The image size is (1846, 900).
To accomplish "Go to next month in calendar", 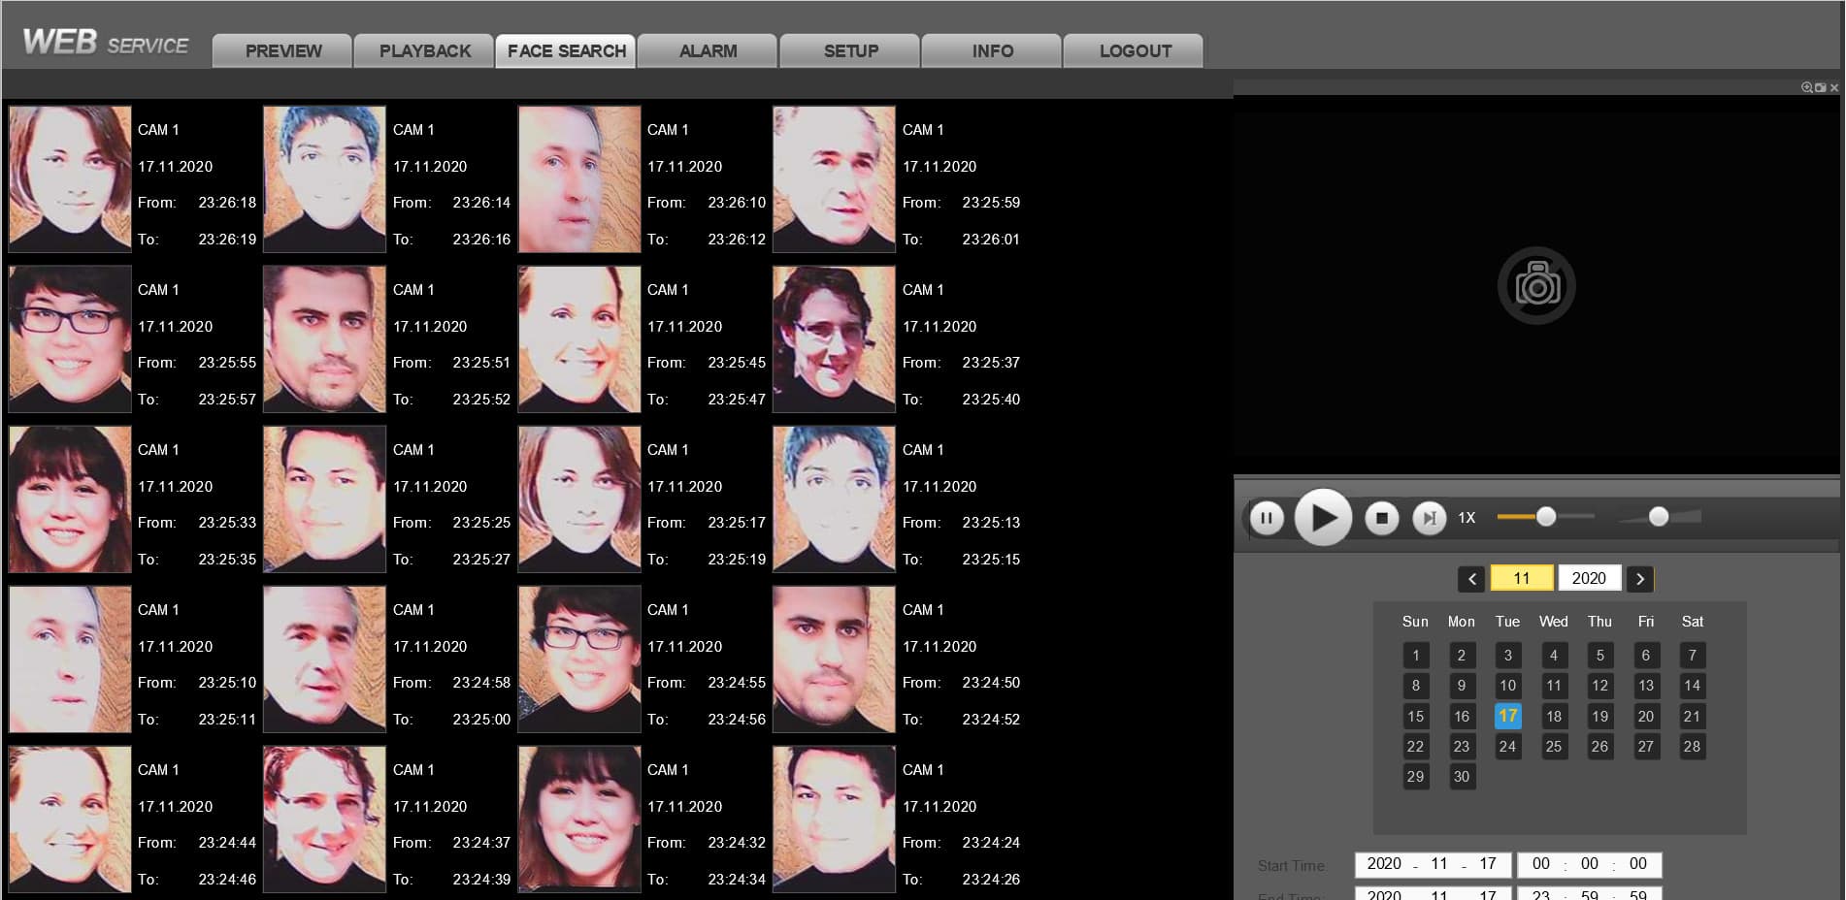I will click(x=1640, y=579).
